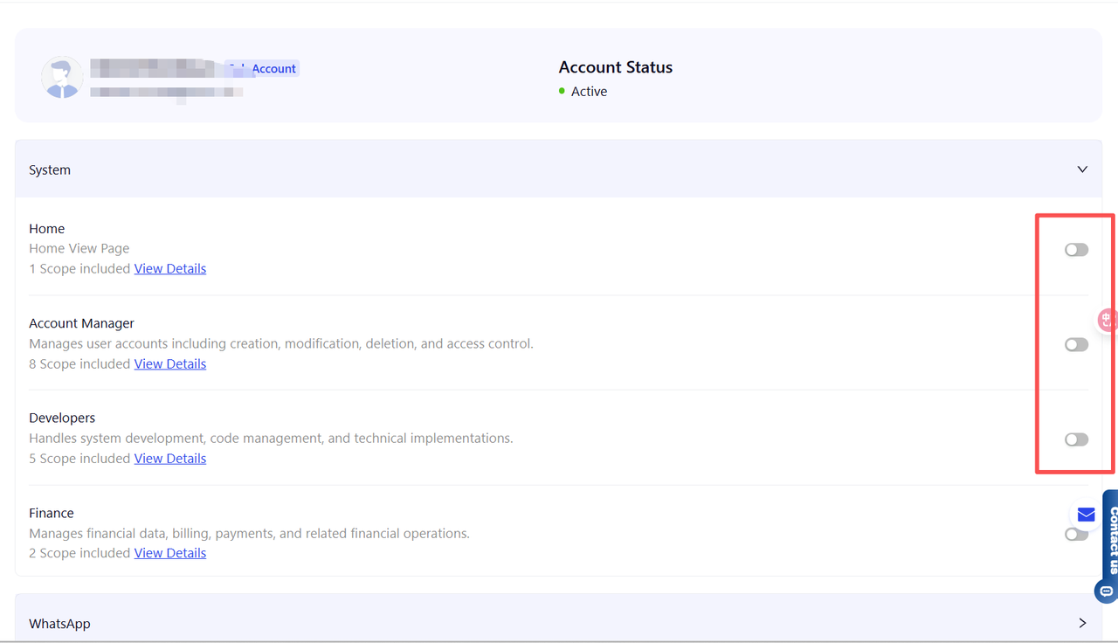Open View Details under Developers

pos(170,459)
